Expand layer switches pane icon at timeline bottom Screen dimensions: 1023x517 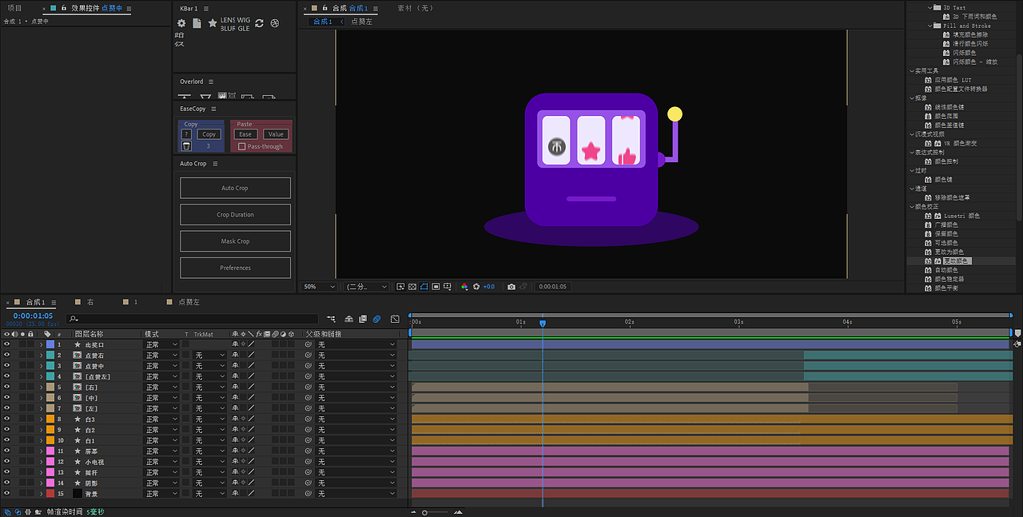pyautogui.click(x=8, y=511)
